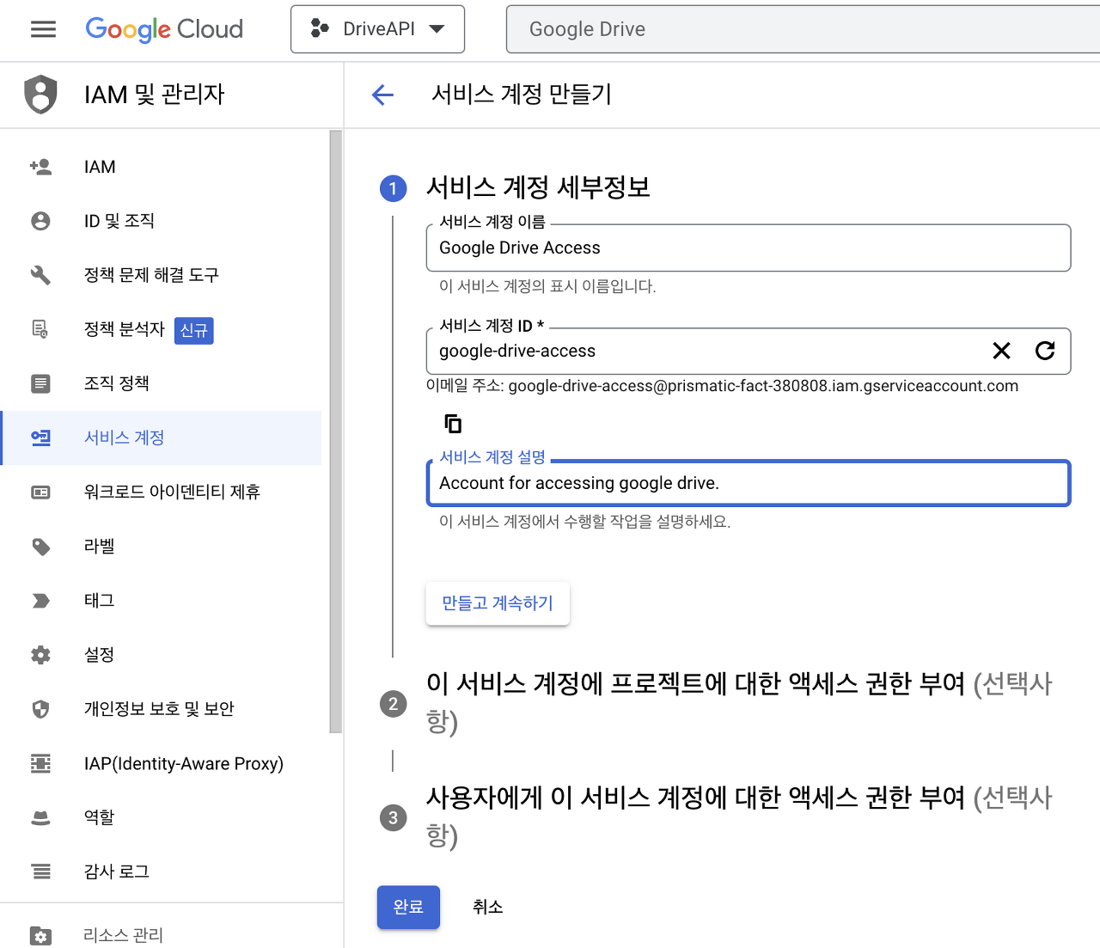Click the sidebar vertical scrollbar

point(335,432)
